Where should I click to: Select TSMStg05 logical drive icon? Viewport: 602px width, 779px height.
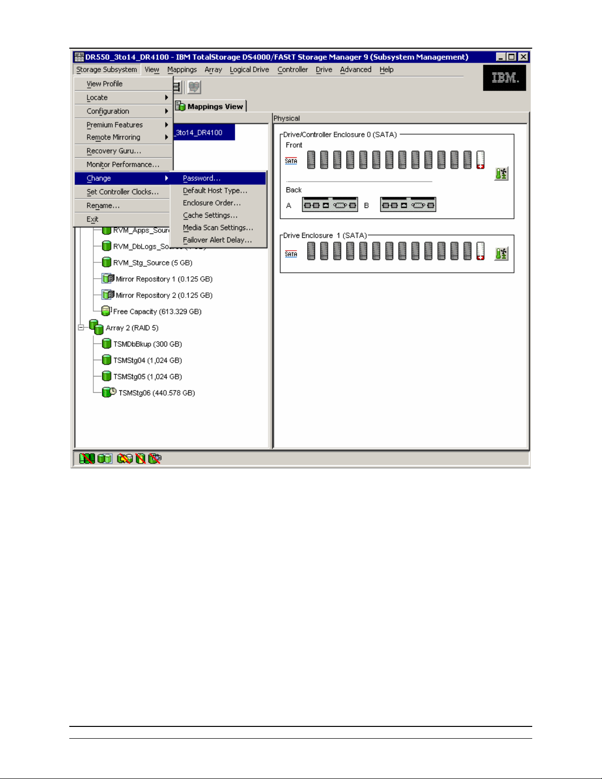coord(106,376)
